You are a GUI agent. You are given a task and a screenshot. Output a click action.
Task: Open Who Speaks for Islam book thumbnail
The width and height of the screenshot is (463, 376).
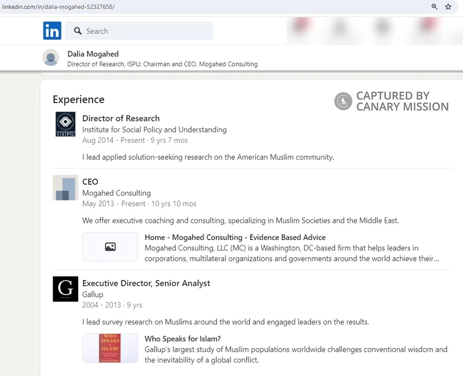tap(110, 348)
